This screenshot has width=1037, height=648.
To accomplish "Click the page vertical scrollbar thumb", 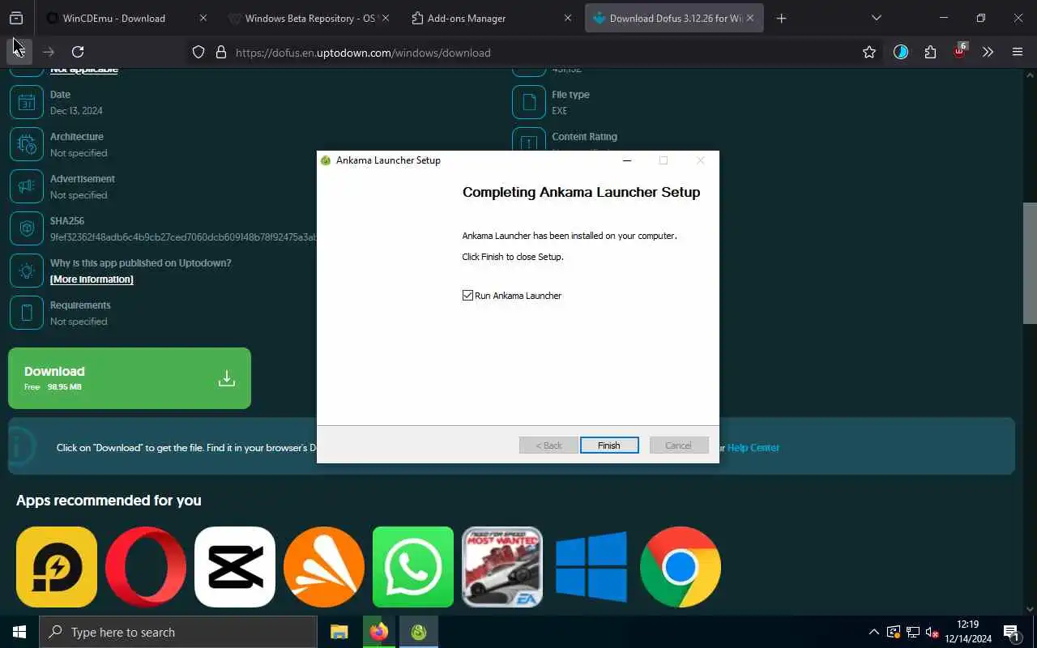I will pyautogui.click(x=1030, y=262).
